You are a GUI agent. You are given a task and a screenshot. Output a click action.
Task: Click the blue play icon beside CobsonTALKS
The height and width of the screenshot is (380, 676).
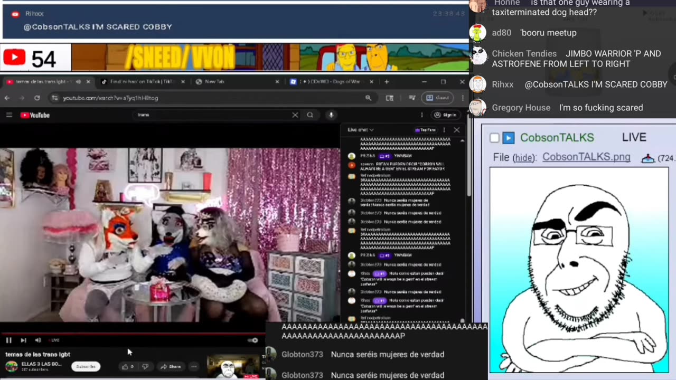pyautogui.click(x=508, y=138)
